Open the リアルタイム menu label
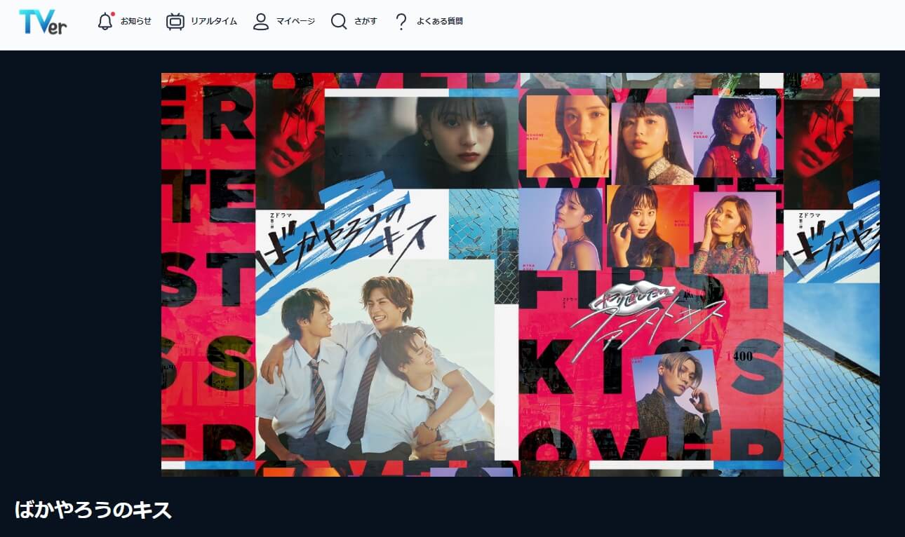 (x=213, y=22)
